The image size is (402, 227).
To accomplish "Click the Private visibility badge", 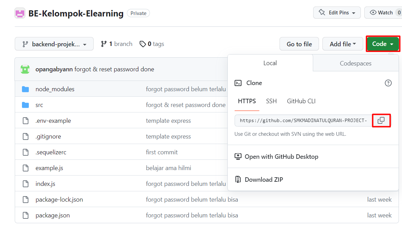I will point(139,13).
